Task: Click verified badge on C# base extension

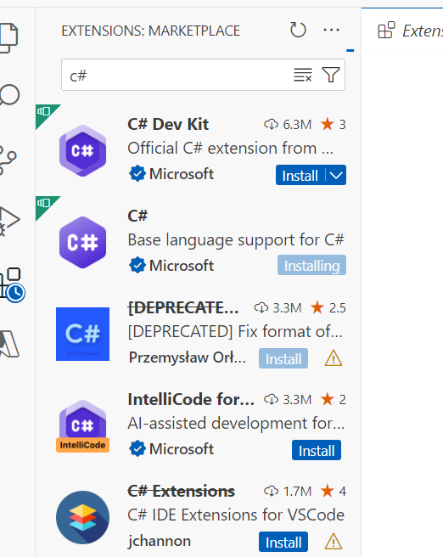Action: pos(137,266)
